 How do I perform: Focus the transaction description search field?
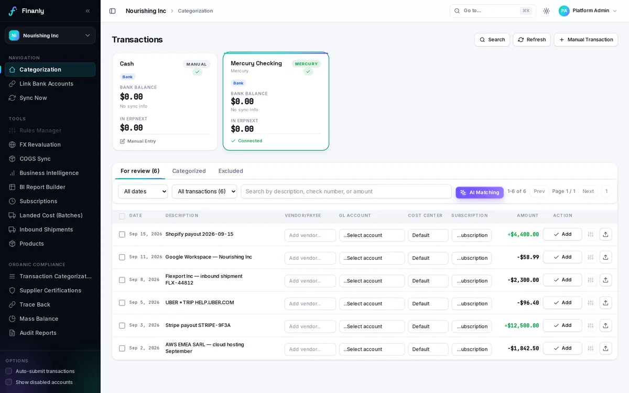[x=346, y=192]
